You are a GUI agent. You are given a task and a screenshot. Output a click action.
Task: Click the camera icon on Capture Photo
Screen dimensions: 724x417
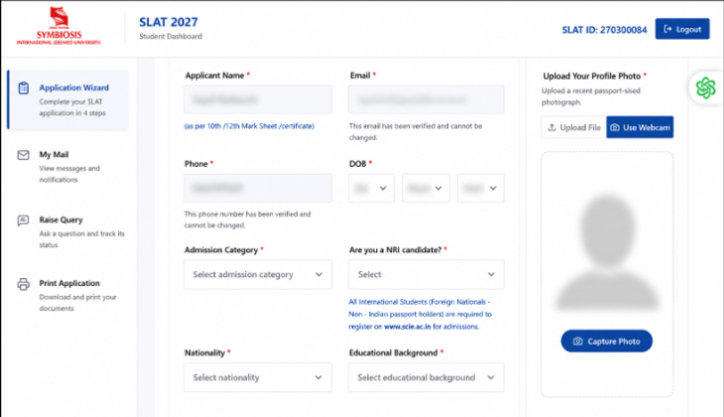[x=577, y=342]
